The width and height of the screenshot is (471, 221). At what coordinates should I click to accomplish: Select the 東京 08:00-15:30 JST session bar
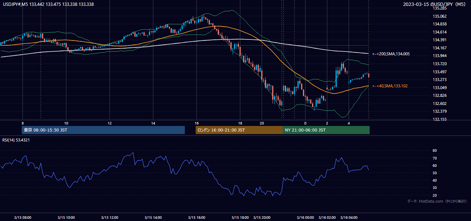103,130
